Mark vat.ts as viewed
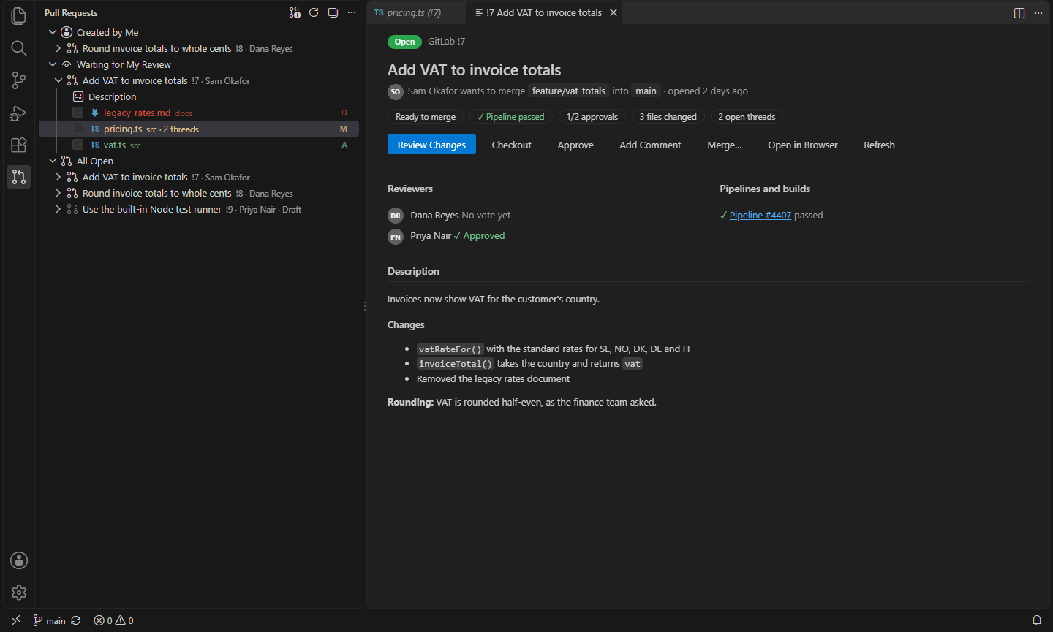The height and width of the screenshot is (632, 1053). coord(78,145)
